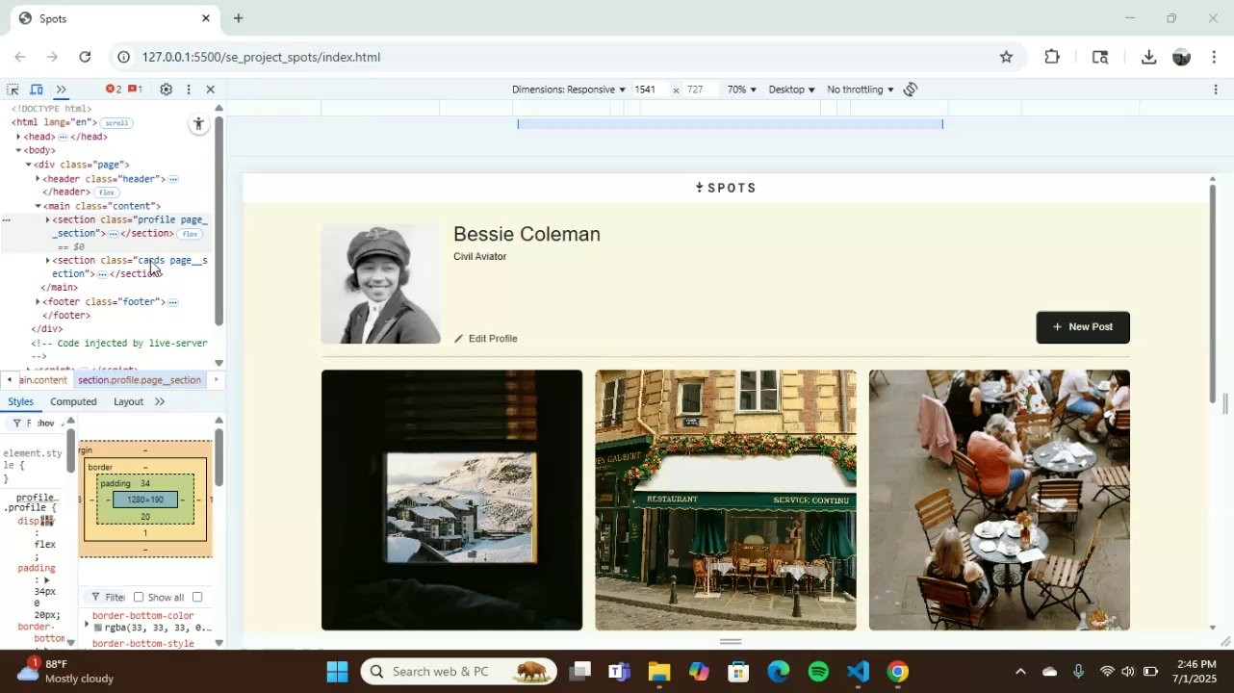Click the accessibility tree toggle button
Image resolution: width=1234 pixels, height=693 pixels.
198,123
